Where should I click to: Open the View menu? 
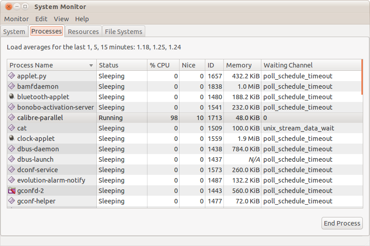[x=61, y=19]
